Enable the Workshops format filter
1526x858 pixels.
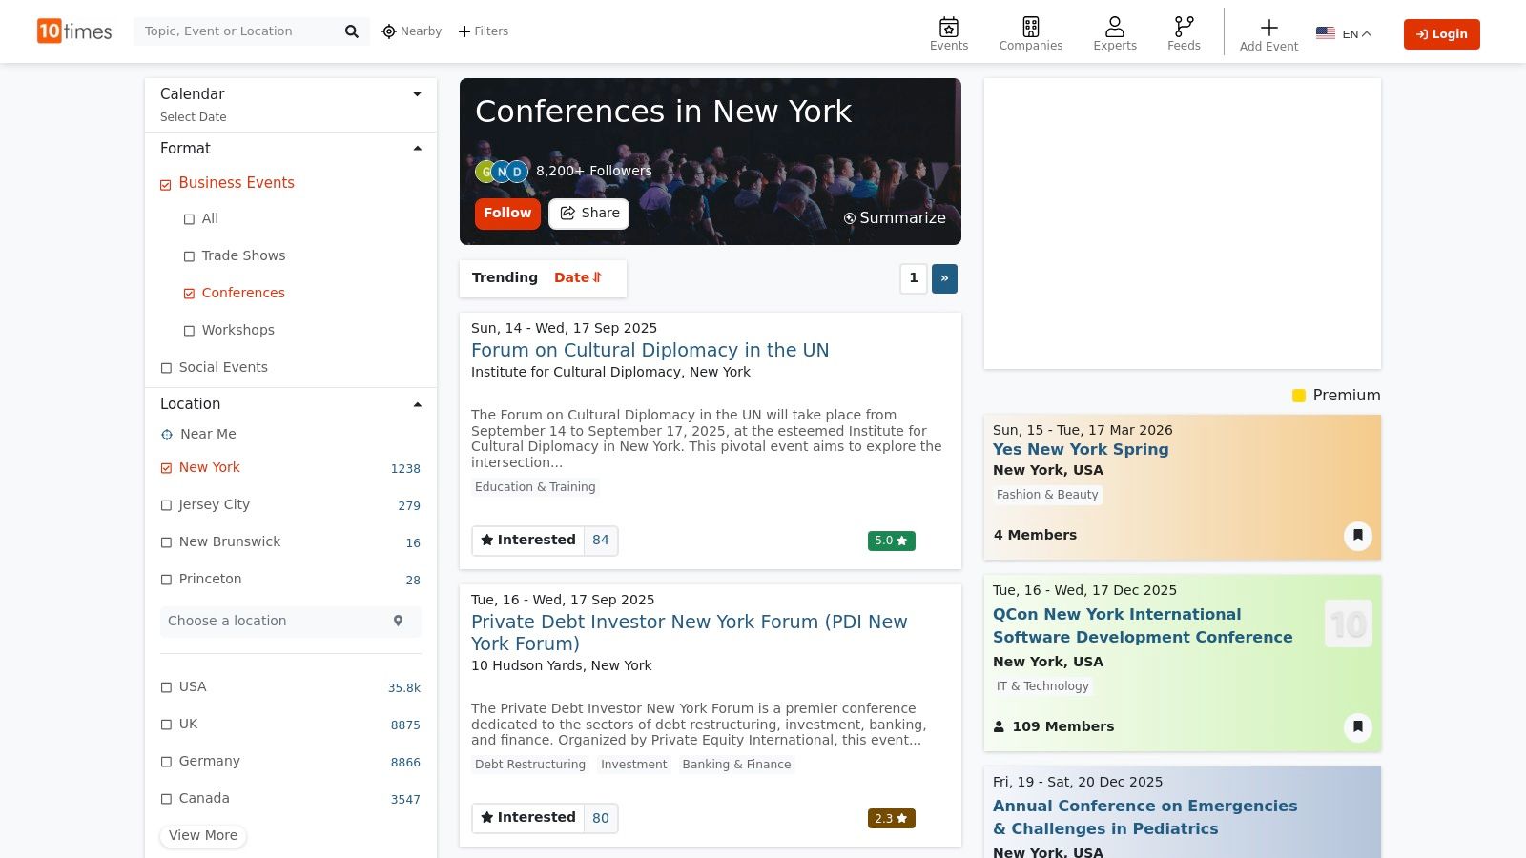[189, 331]
